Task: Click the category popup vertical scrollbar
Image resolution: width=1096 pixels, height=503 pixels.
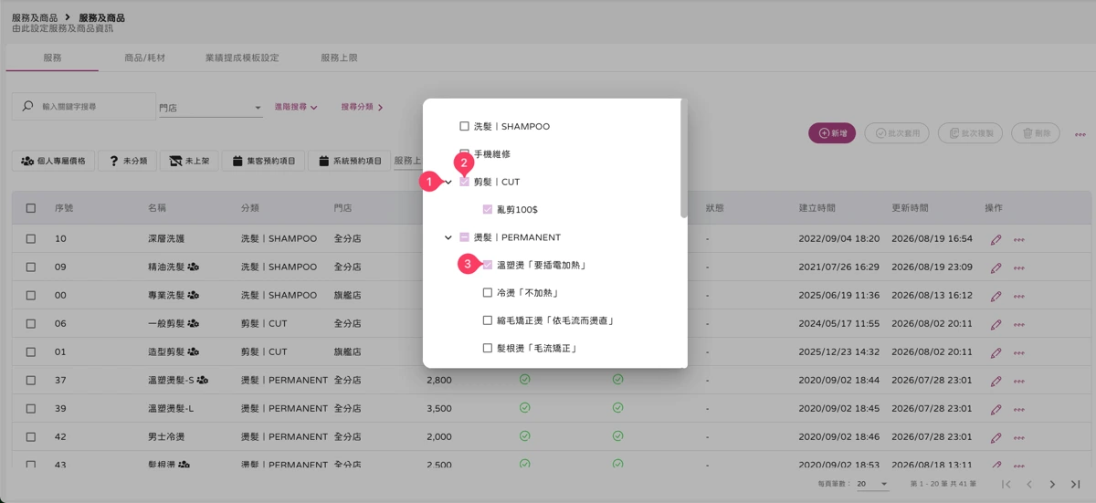Action: [683, 159]
